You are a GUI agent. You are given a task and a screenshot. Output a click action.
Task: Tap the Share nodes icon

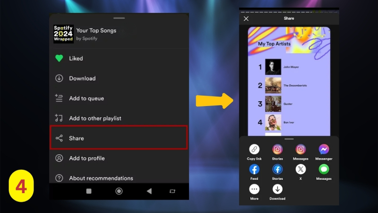tap(59, 138)
